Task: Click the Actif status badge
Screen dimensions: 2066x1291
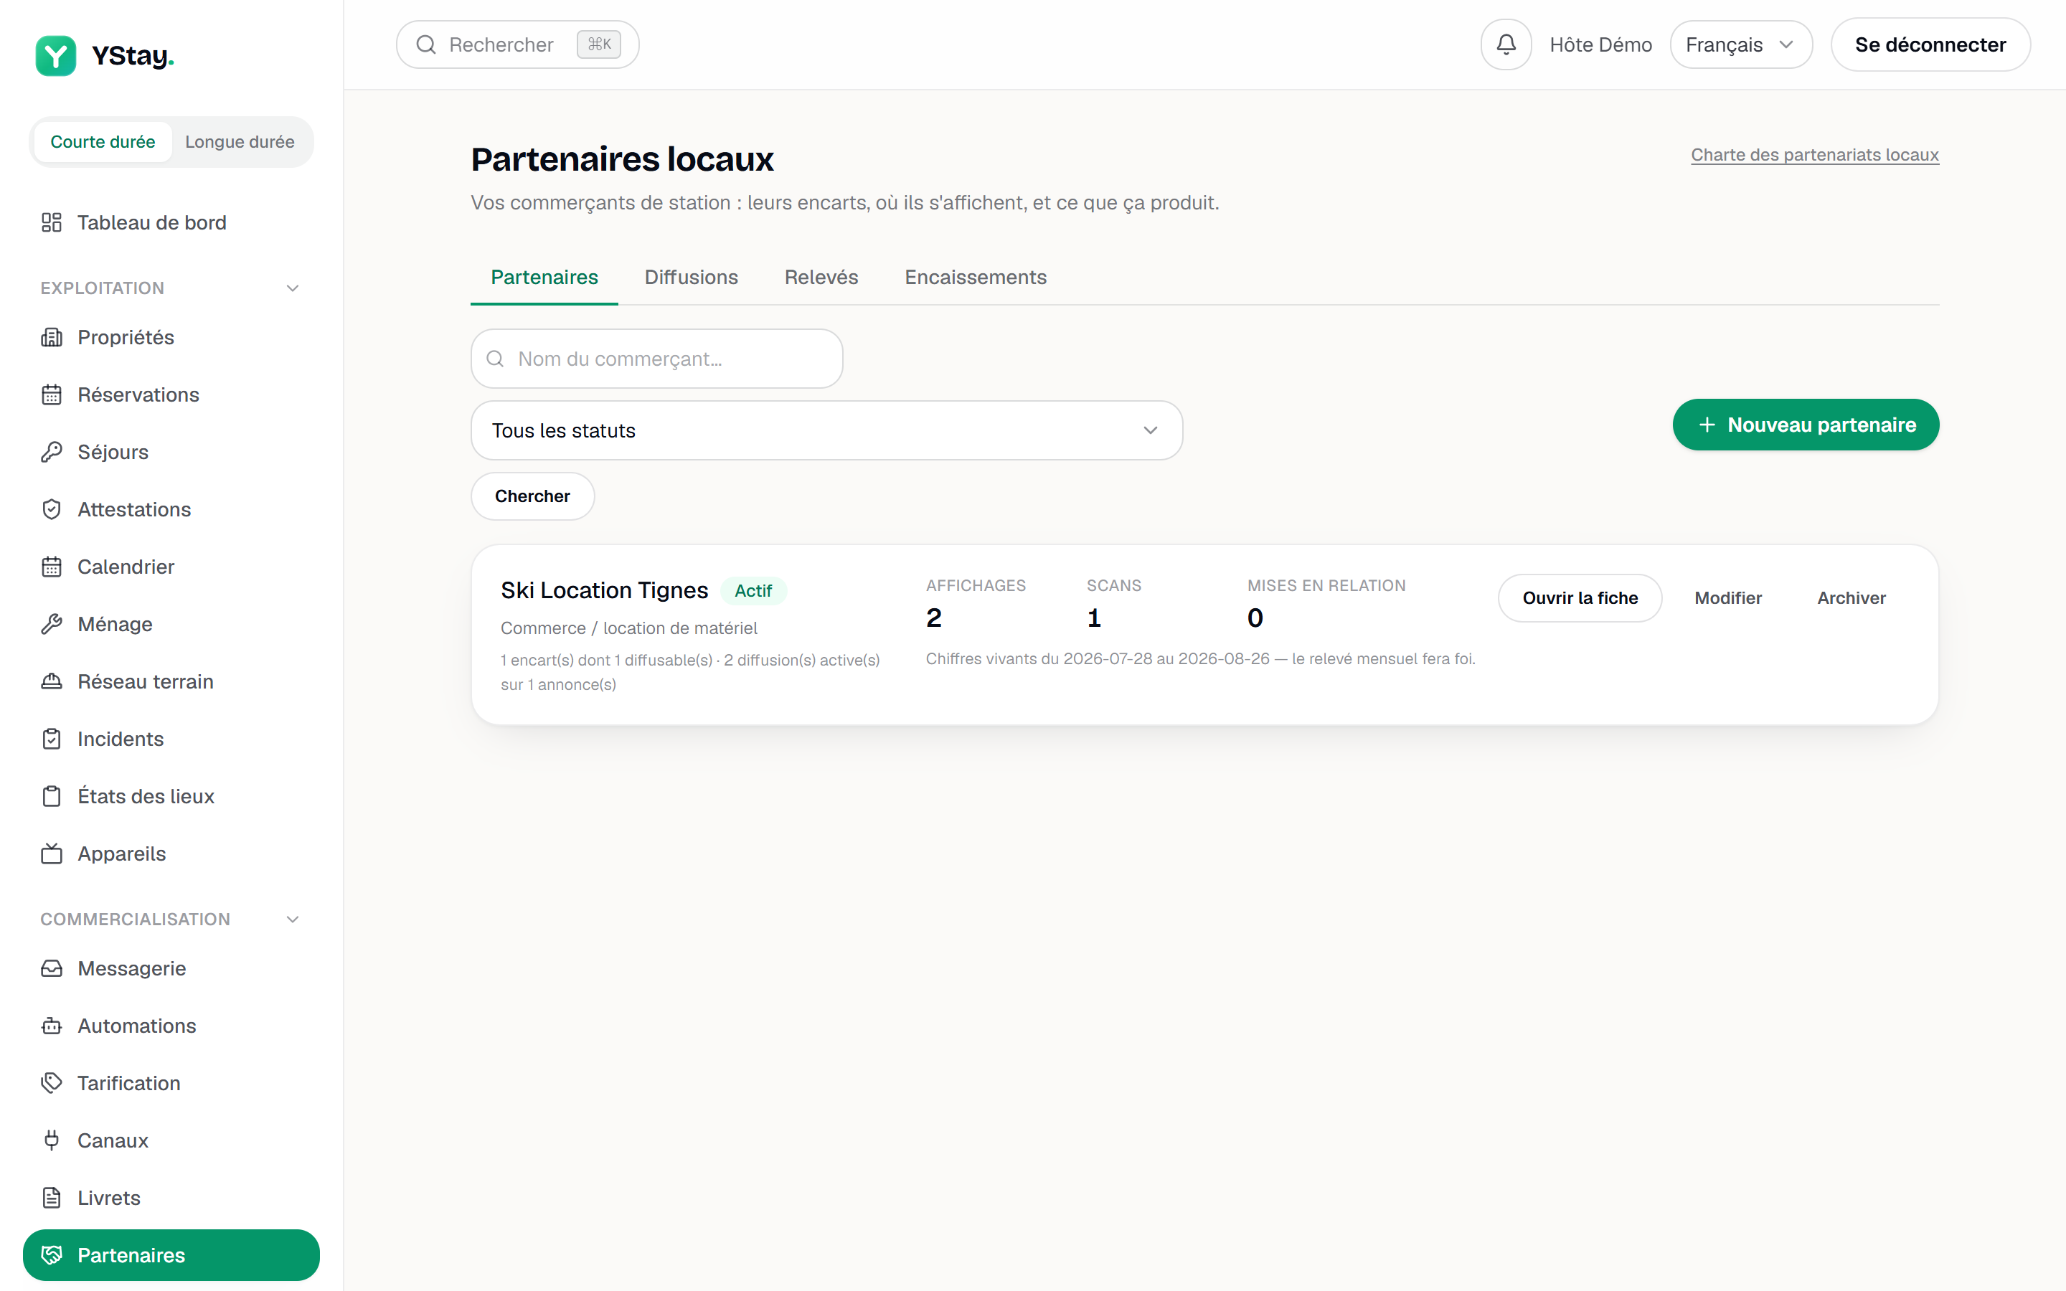Action: tap(753, 591)
